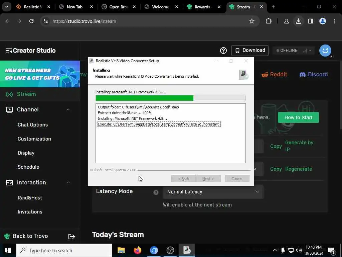Viewport: 342px width, 257px height.
Task: Click the browser address bar URL
Action: pyautogui.click(x=84, y=21)
